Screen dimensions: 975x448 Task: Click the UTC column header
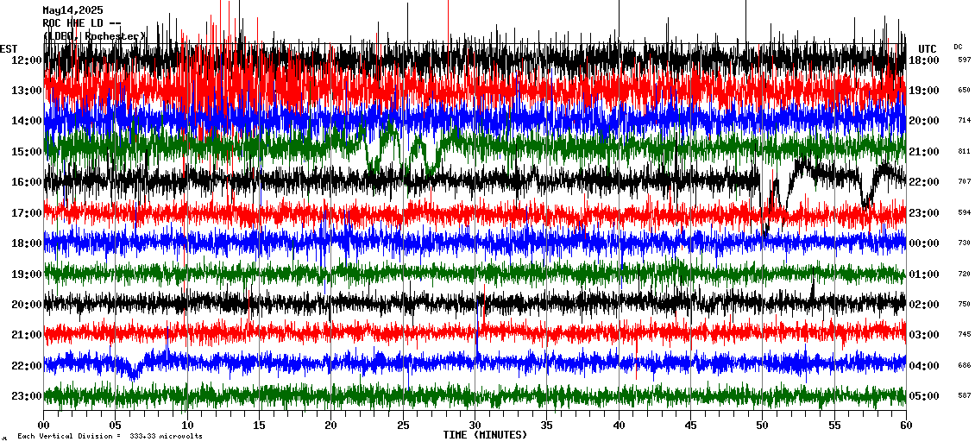(x=928, y=48)
